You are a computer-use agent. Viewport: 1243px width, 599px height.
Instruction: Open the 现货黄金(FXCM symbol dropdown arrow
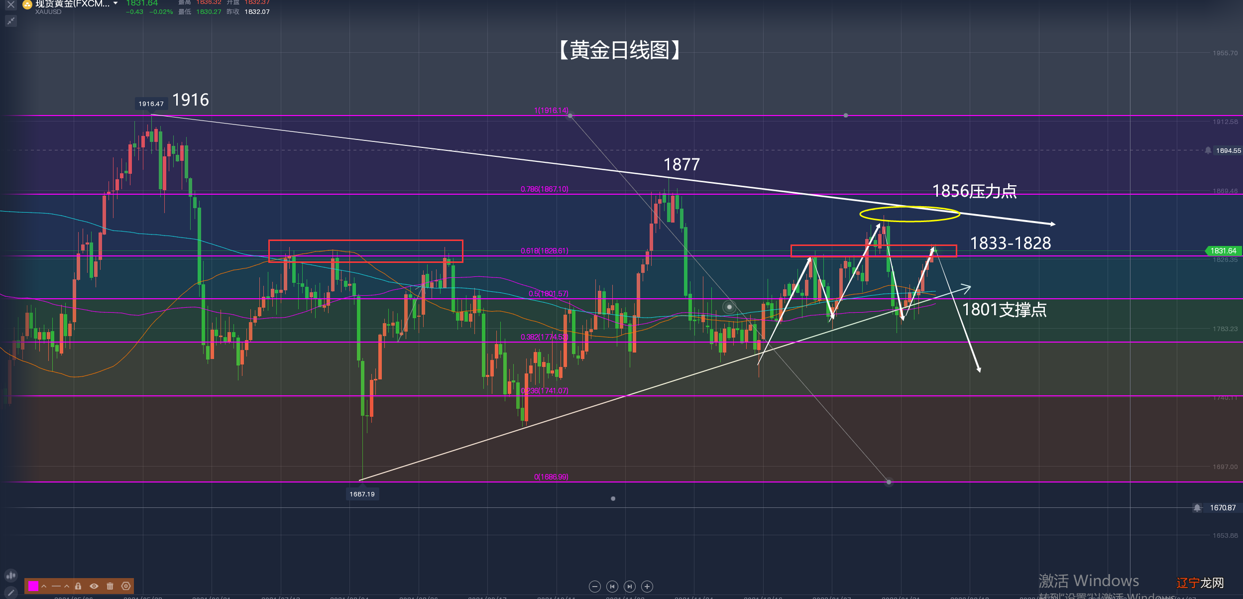[115, 3]
